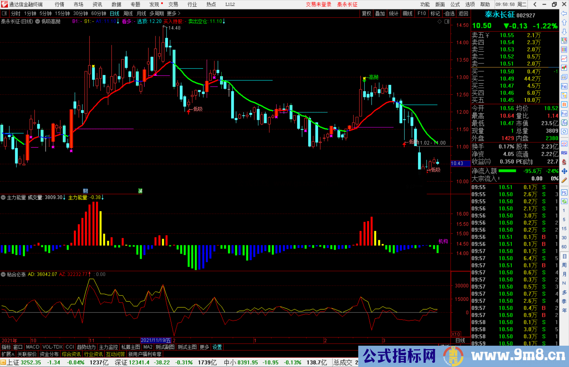Select the 周线 weekly period
Image resolution: width=569 pixels, height=367 pixels.
click(128, 13)
